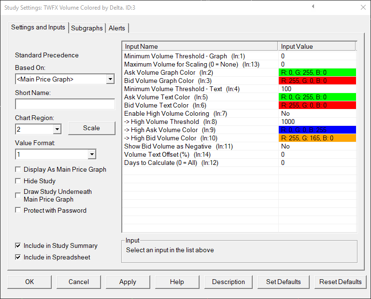
Task: Uncheck Include in Spreadsheet
Action: pyautogui.click(x=18, y=258)
